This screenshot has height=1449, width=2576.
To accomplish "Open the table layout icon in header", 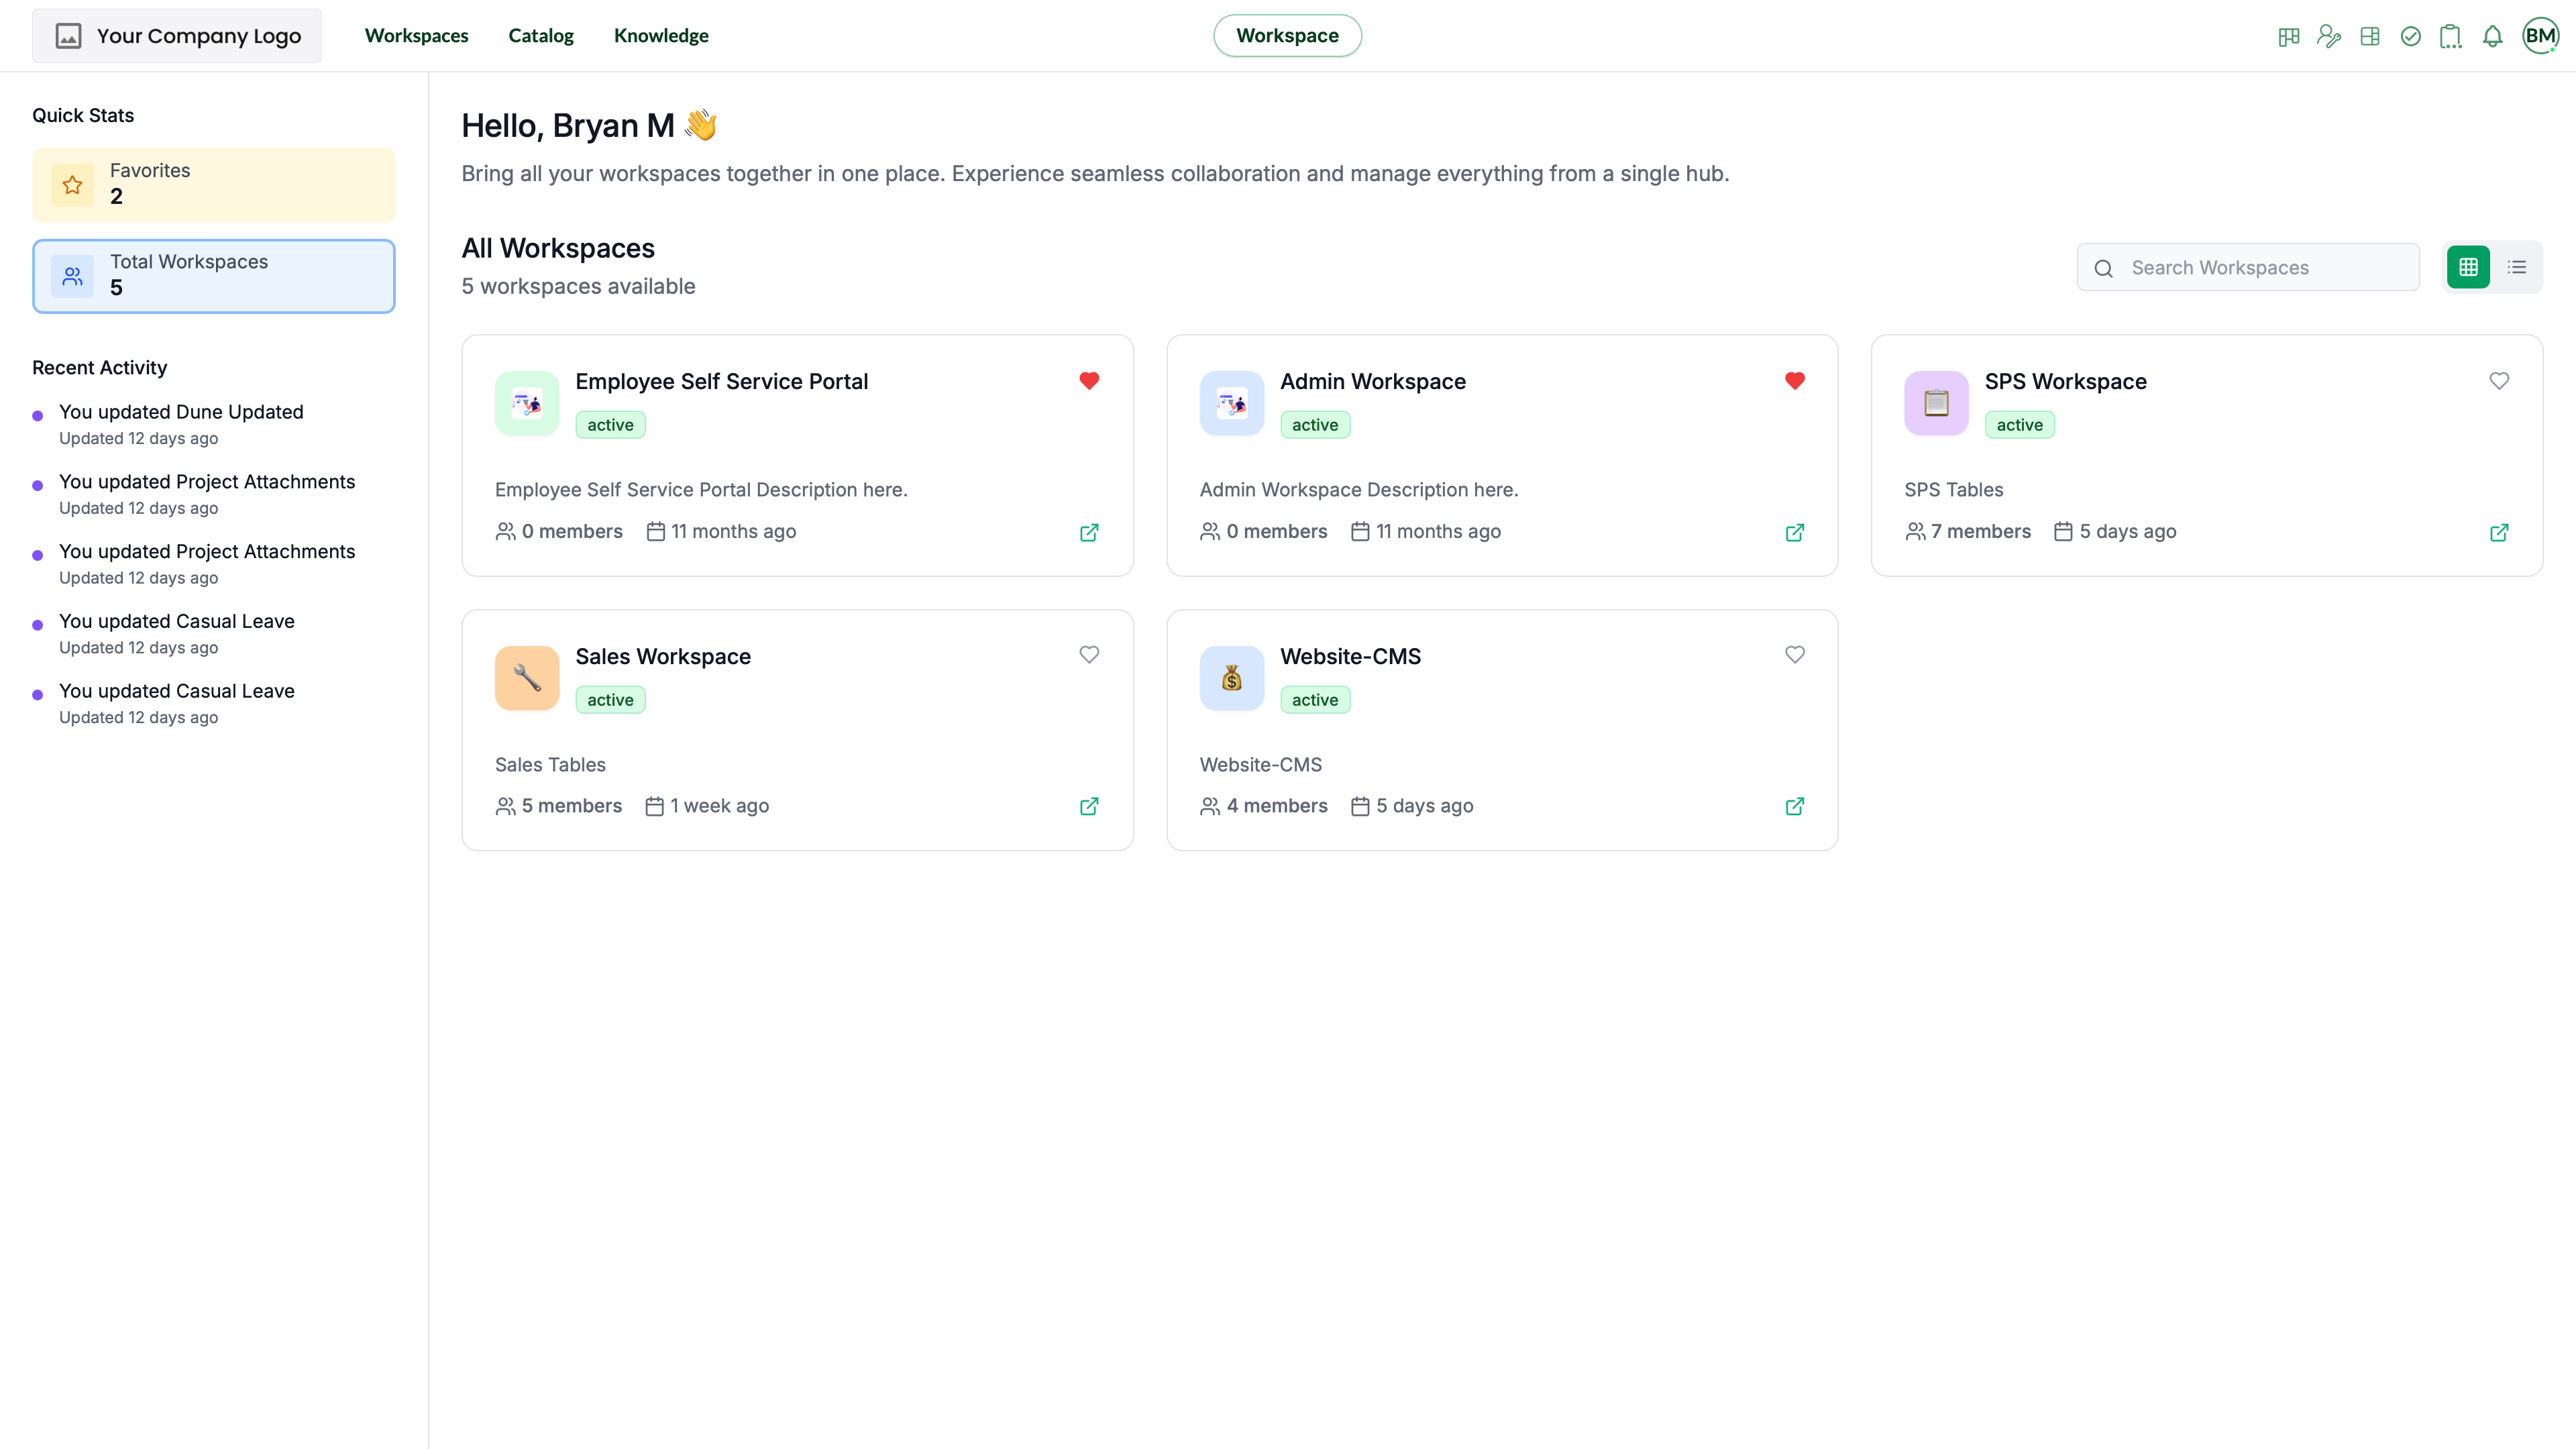I will (2369, 37).
